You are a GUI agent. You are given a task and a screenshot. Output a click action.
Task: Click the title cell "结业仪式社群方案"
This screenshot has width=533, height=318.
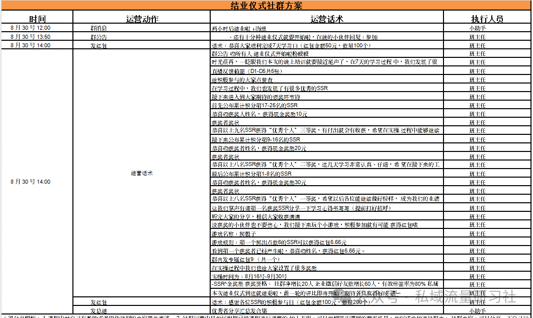coord(266,6)
